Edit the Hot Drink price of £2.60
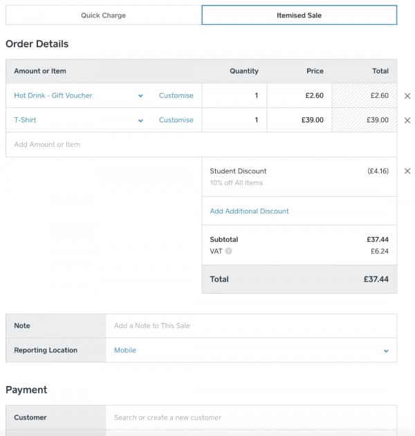Image resolution: width=415 pixels, height=436 pixels. click(299, 96)
